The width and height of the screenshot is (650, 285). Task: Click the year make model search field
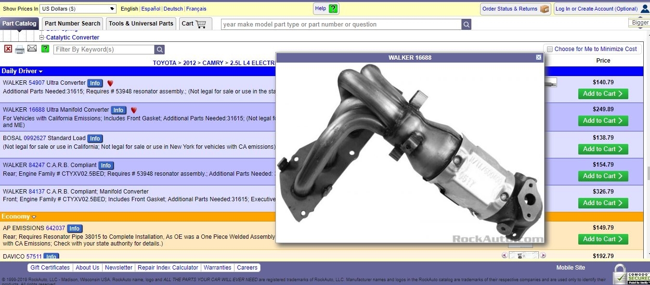pos(341,24)
